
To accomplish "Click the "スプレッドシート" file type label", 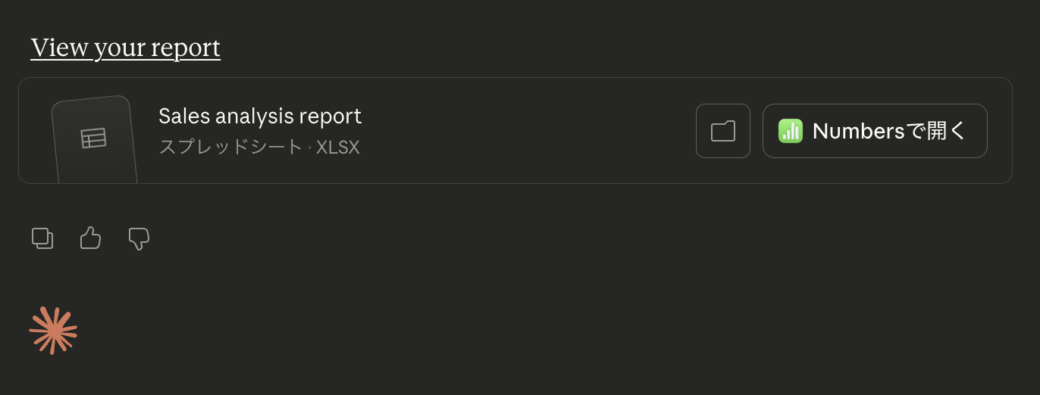I will [230, 147].
